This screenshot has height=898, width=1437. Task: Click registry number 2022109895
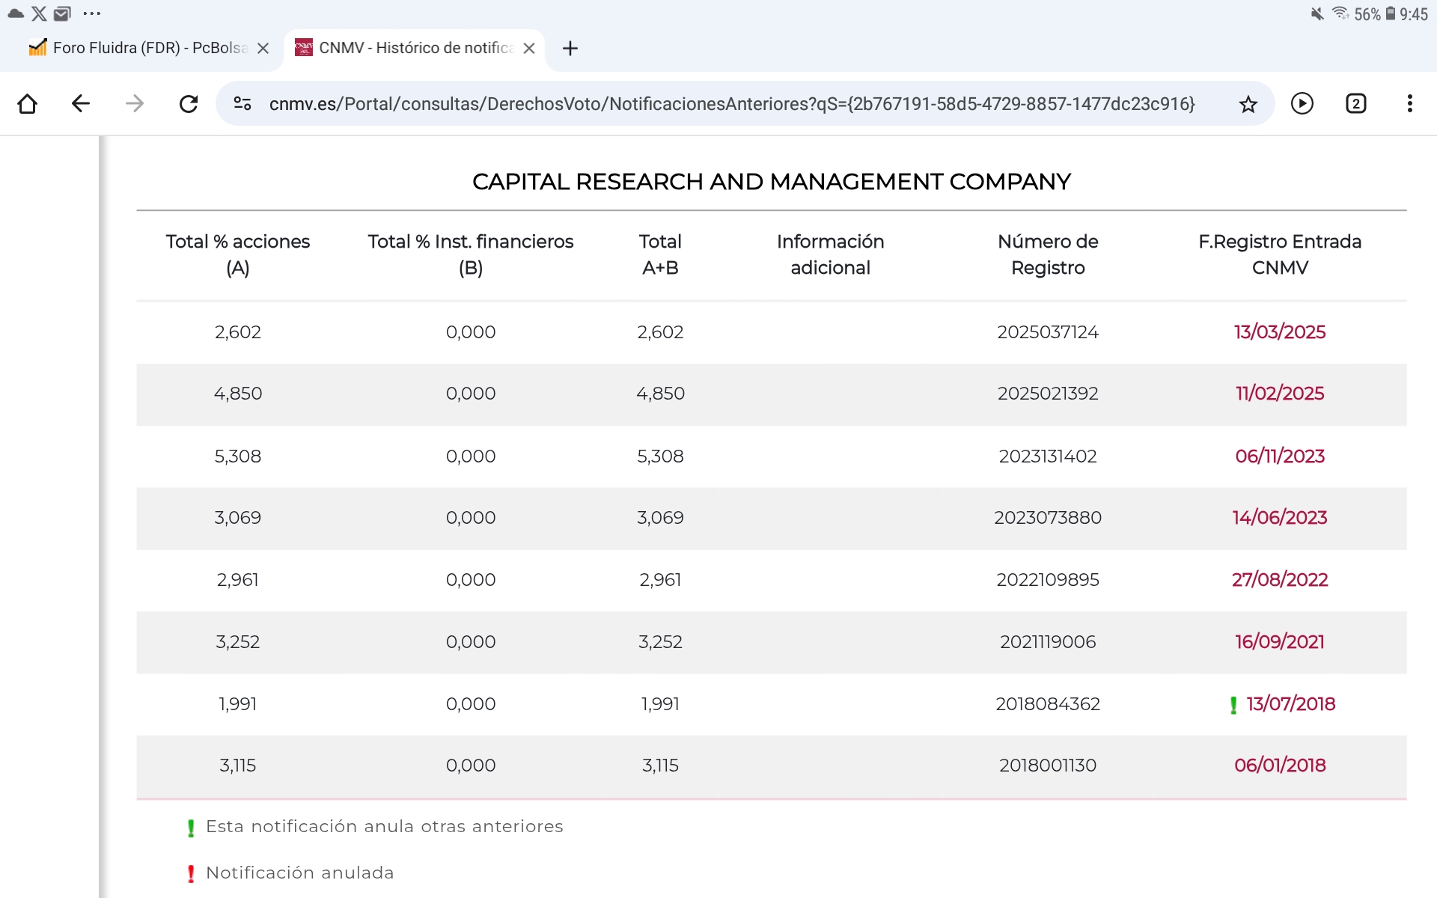1048,579
